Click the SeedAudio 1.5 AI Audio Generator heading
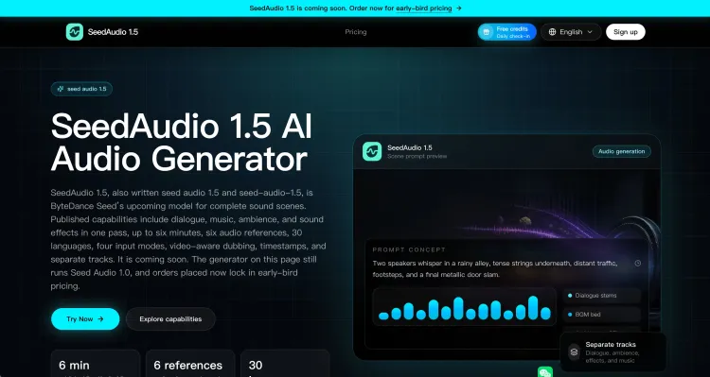The width and height of the screenshot is (710, 377). click(182, 142)
